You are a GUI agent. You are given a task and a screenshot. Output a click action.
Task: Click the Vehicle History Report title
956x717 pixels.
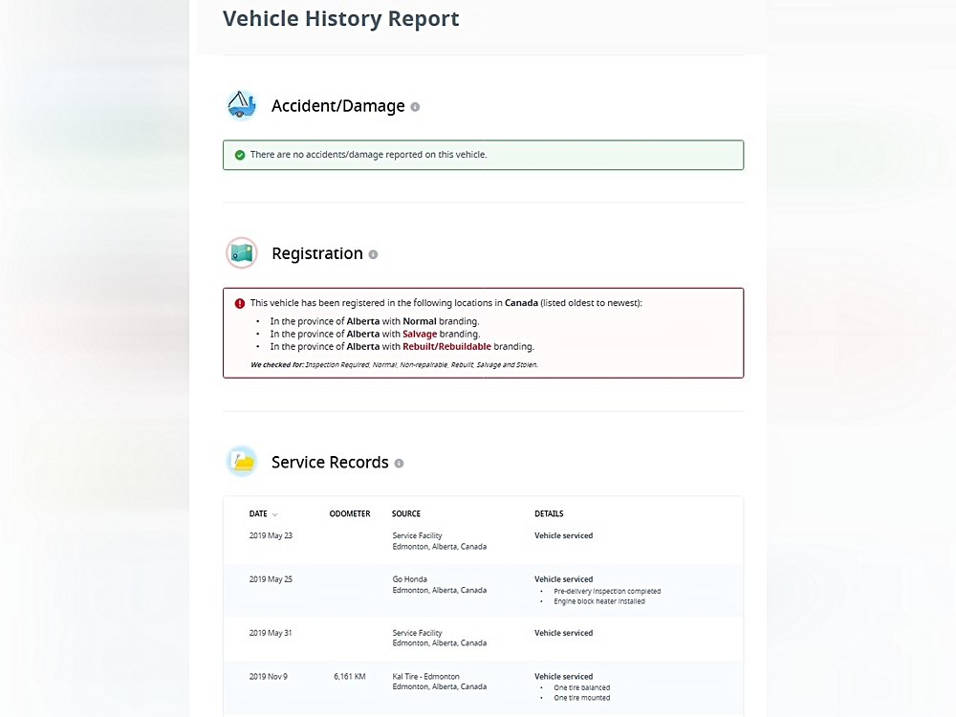(x=340, y=19)
